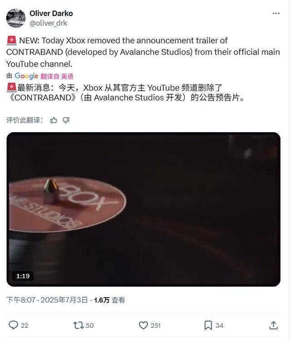Open the three-dot more options menu
Image resolution: width=291 pixels, height=341 pixels.
tap(276, 14)
